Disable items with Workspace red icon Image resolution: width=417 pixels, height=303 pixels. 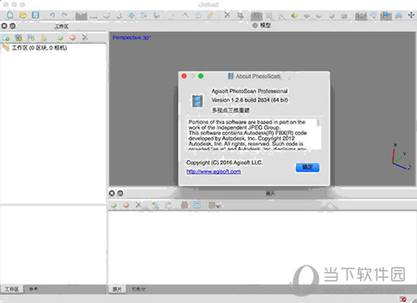pyautogui.click(x=73, y=38)
